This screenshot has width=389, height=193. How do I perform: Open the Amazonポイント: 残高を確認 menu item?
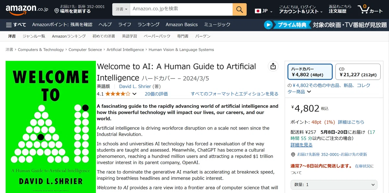pos(62,25)
